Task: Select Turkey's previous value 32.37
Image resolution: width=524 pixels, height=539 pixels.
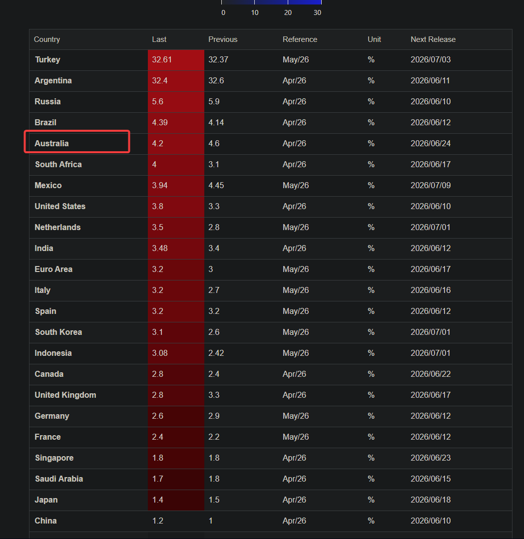Action: coord(218,60)
